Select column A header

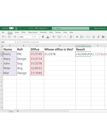[10, 46]
